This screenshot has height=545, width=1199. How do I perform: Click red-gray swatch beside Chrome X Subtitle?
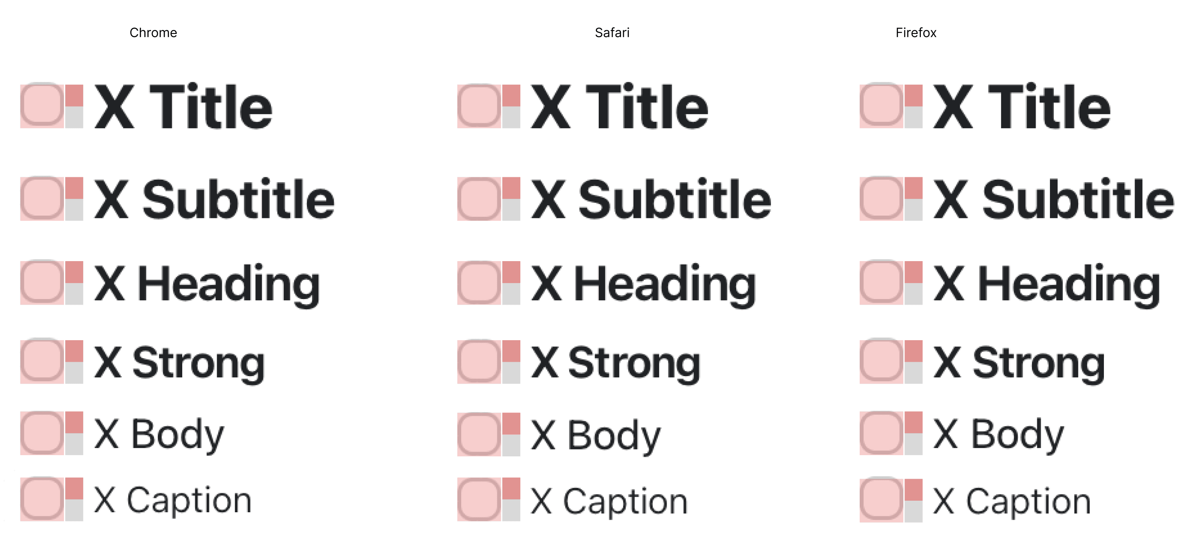[74, 198]
